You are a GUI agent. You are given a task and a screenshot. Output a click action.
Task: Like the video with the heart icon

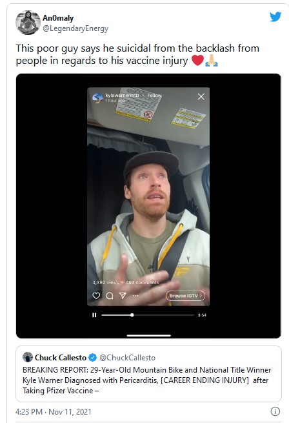(96, 296)
